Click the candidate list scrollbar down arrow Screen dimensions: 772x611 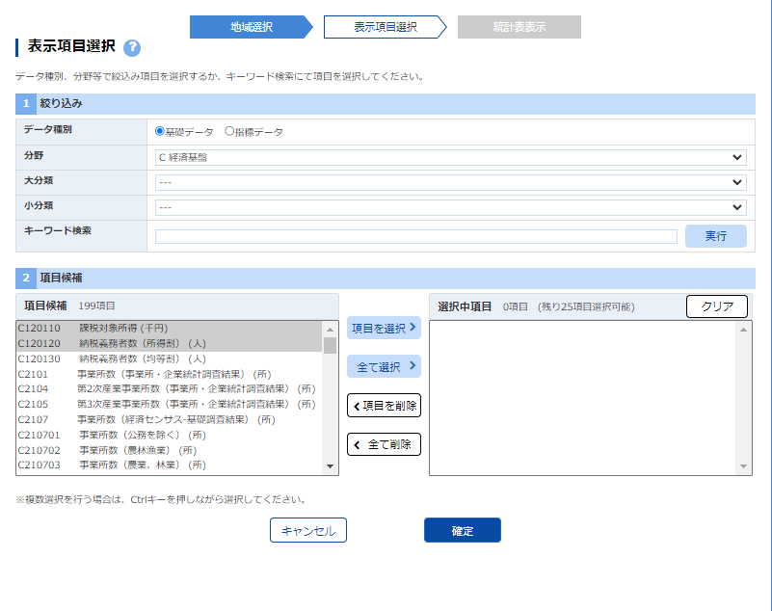[x=331, y=466]
